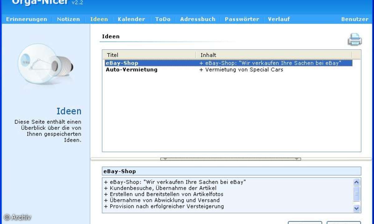The height and width of the screenshot is (224, 374).
Task: Select the Ideen menu item
Action: pyautogui.click(x=99, y=19)
